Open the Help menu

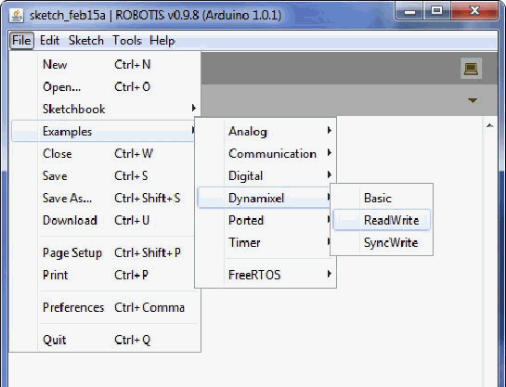(x=162, y=41)
